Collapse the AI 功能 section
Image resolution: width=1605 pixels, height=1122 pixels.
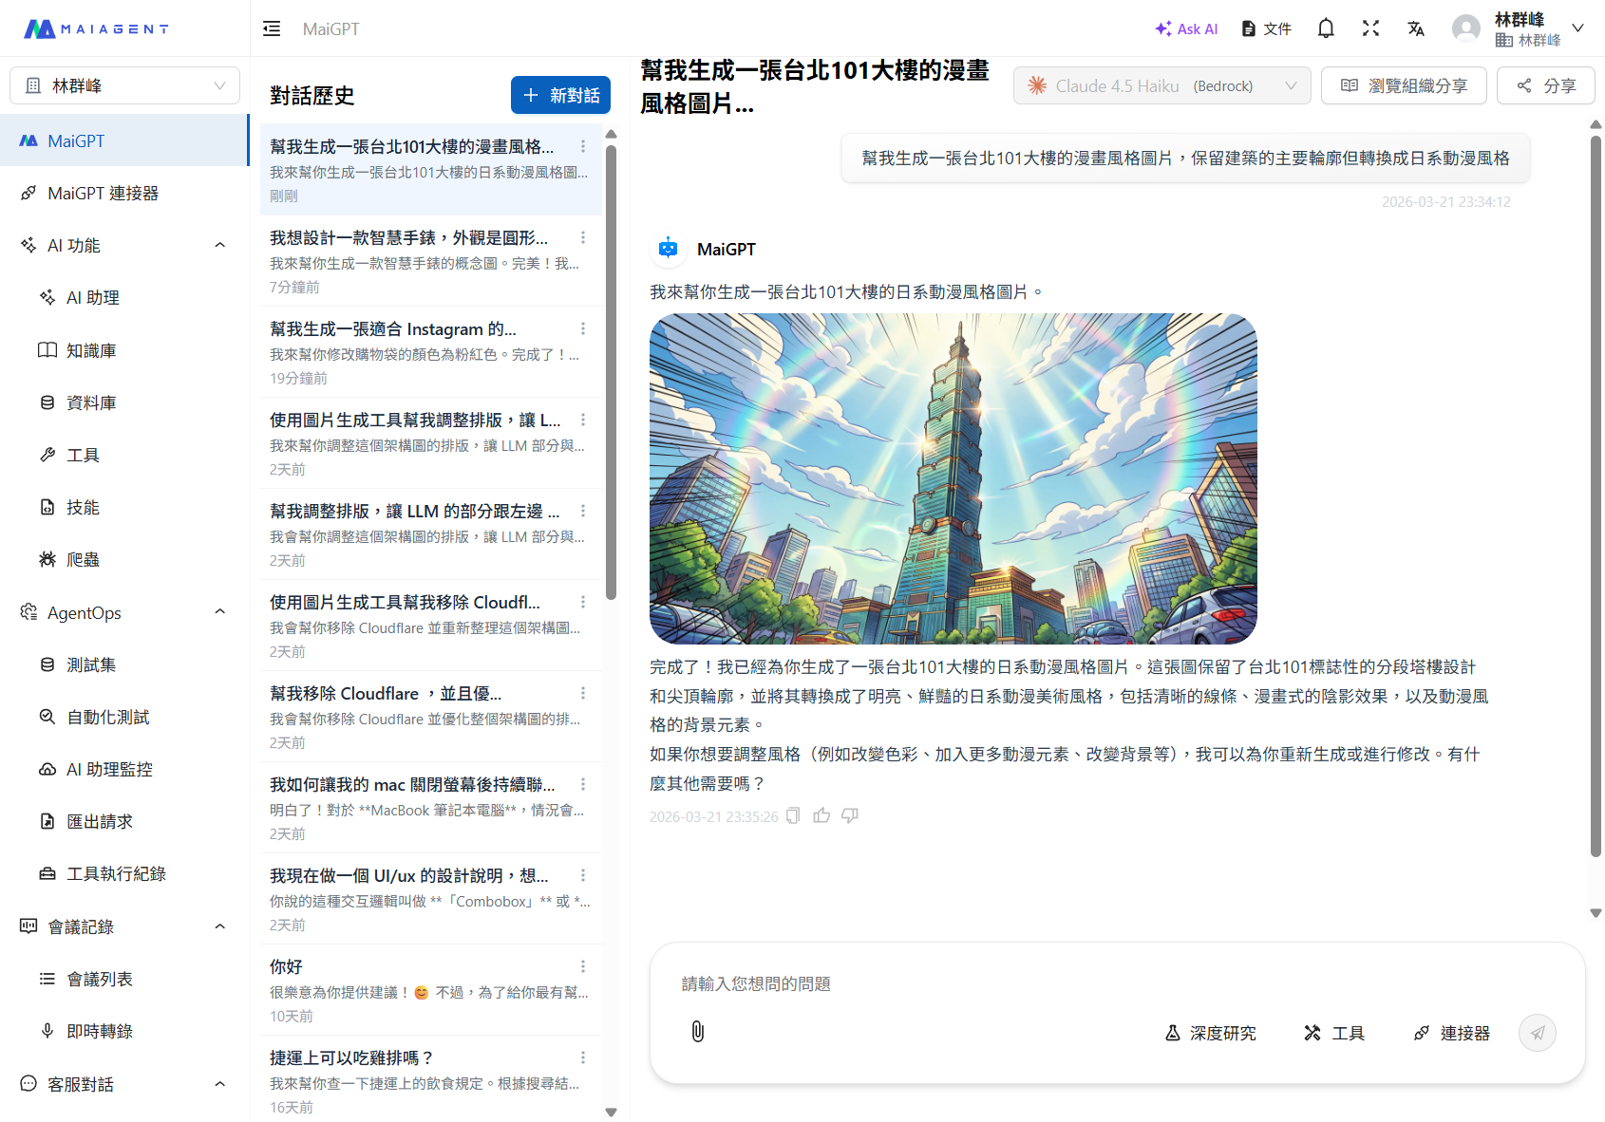219,244
